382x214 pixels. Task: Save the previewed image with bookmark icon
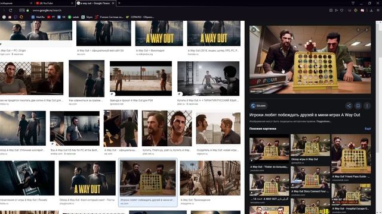pos(358,106)
